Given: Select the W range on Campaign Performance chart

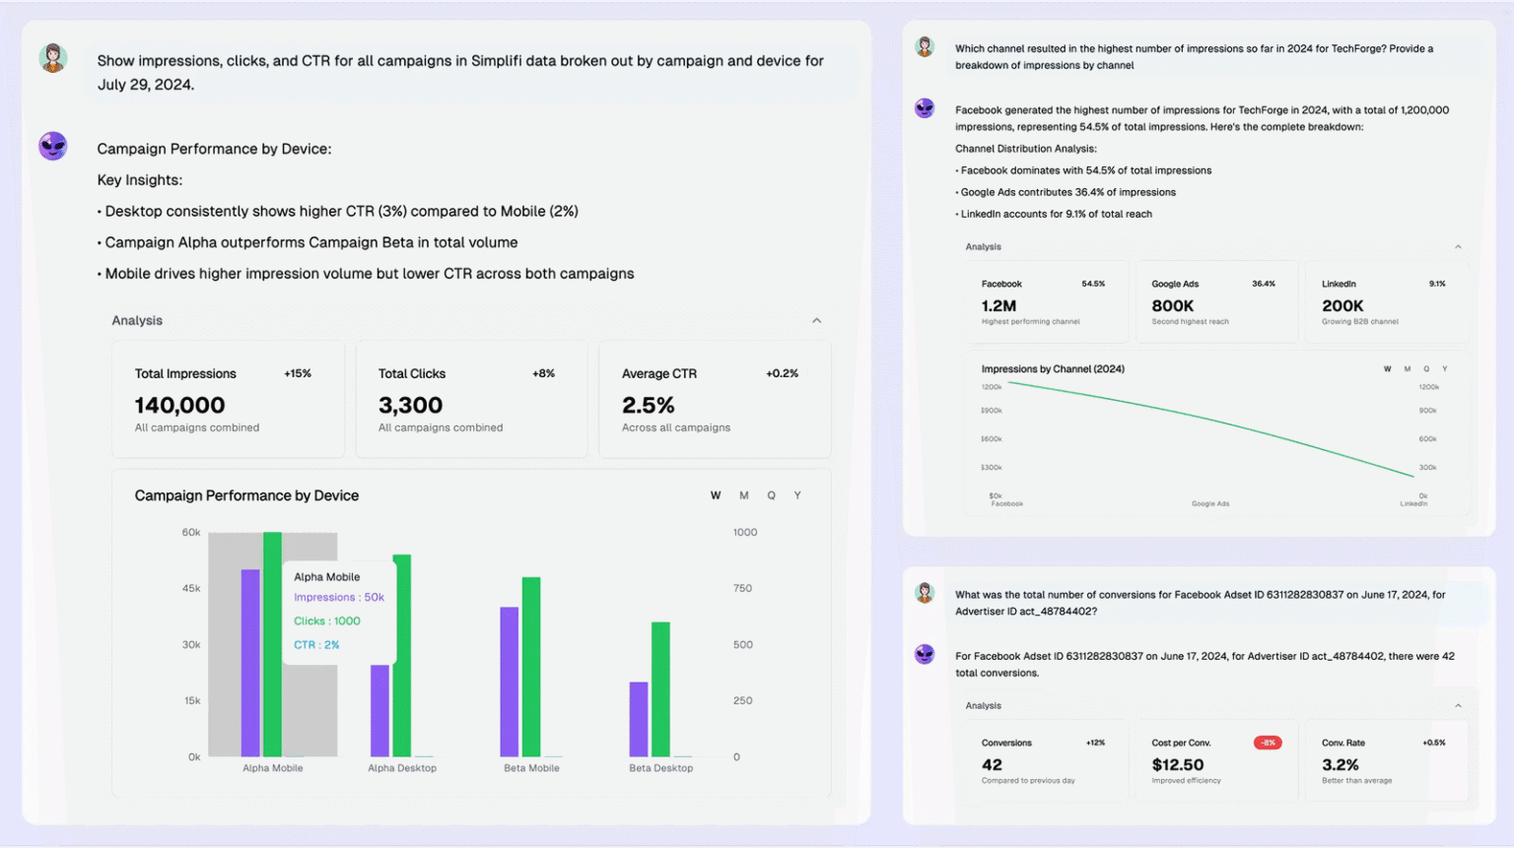Looking at the screenshot, I should pos(716,495).
